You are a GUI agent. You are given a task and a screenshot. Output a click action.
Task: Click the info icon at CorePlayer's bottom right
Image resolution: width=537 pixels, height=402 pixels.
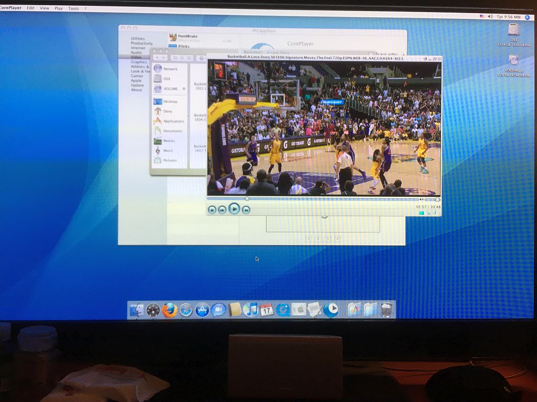[435, 213]
